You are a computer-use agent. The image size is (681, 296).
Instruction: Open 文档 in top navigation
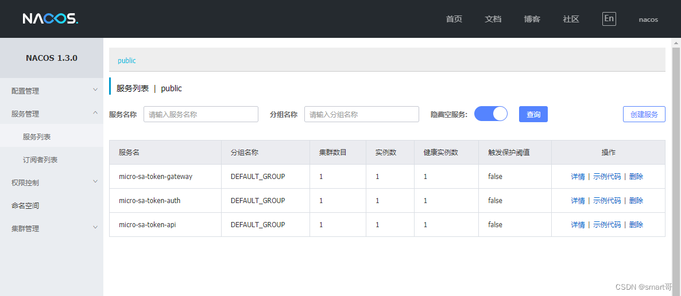(x=493, y=19)
